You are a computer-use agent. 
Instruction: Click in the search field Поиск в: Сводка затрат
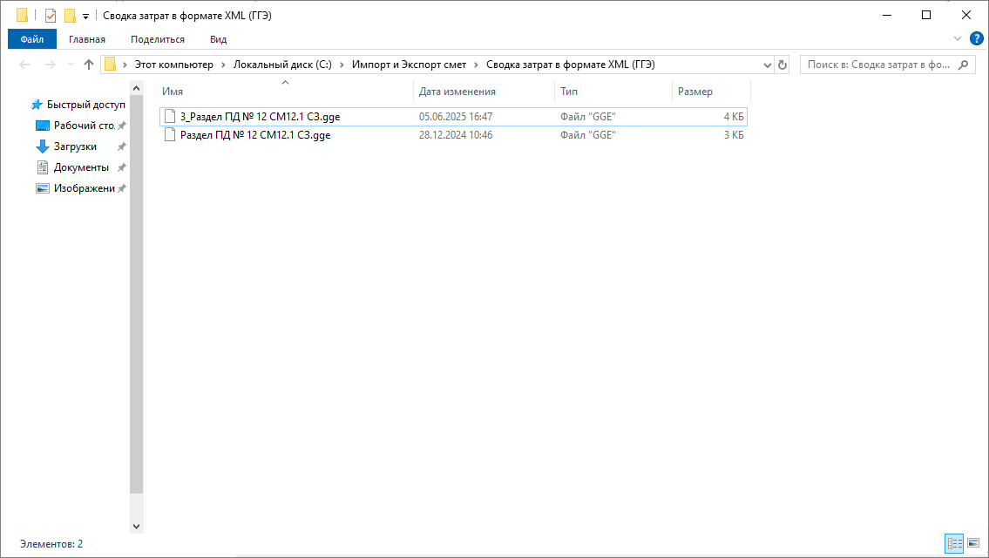click(x=878, y=65)
